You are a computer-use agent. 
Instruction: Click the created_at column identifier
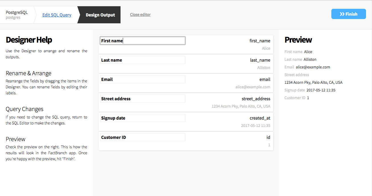(260, 118)
